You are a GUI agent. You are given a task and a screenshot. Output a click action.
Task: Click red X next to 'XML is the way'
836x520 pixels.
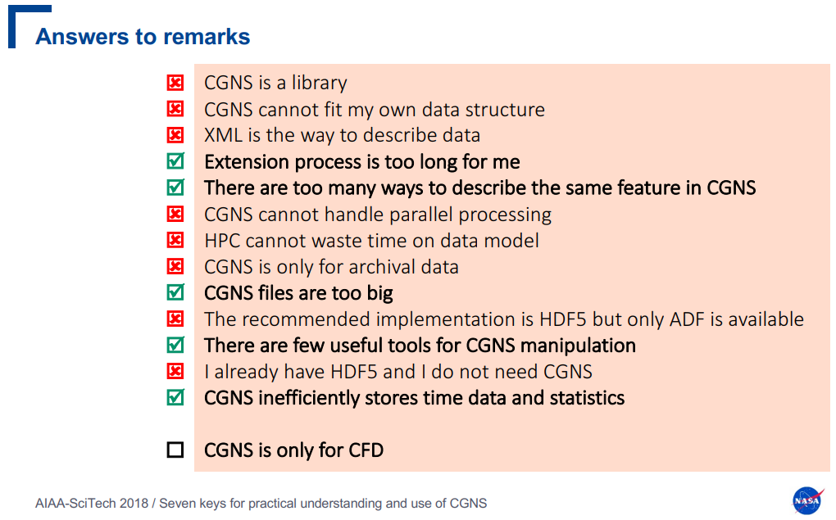tap(175, 135)
